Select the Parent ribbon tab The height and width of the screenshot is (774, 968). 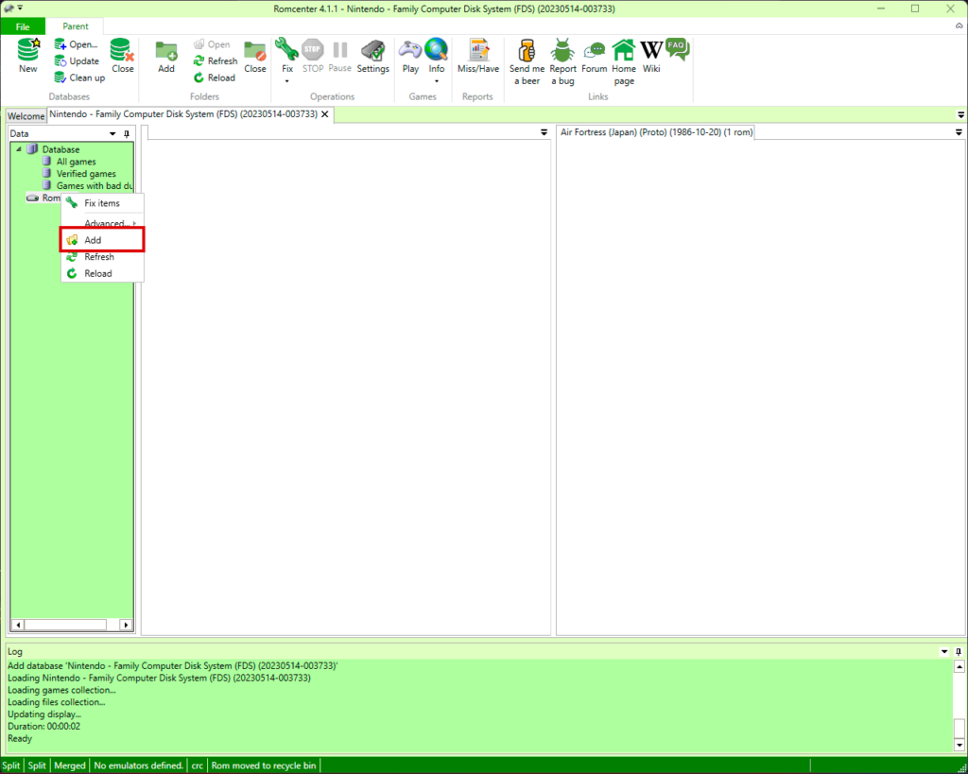tap(76, 26)
